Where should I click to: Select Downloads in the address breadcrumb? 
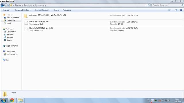tap(28, 5)
